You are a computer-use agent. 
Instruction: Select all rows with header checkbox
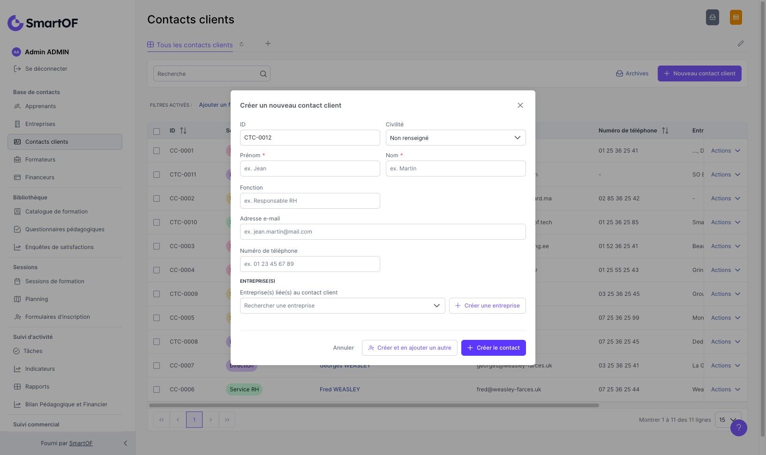coord(157,131)
